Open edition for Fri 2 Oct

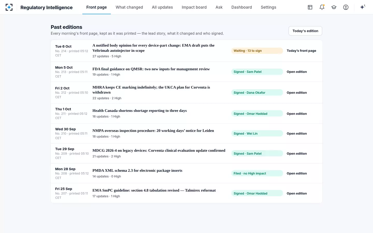point(297,93)
